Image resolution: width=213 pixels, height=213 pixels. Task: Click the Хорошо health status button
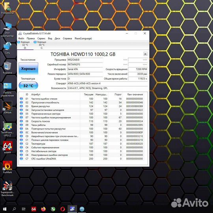(x=28, y=69)
